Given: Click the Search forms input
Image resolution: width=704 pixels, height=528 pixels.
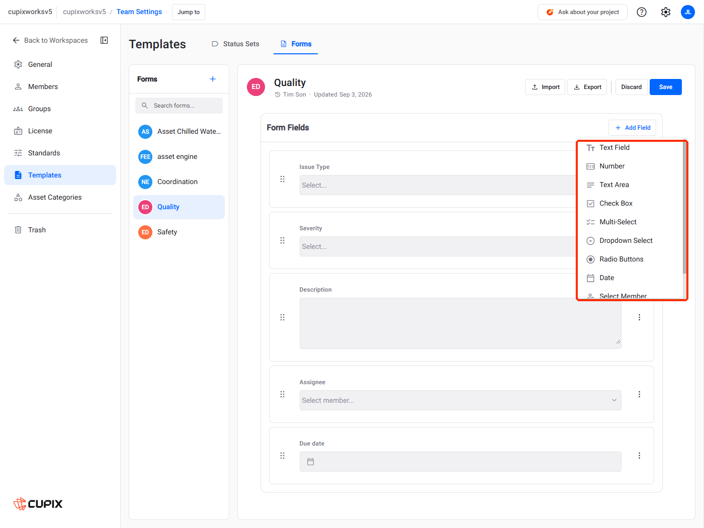Looking at the screenshot, I should pyautogui.click(x=179, y=106).
